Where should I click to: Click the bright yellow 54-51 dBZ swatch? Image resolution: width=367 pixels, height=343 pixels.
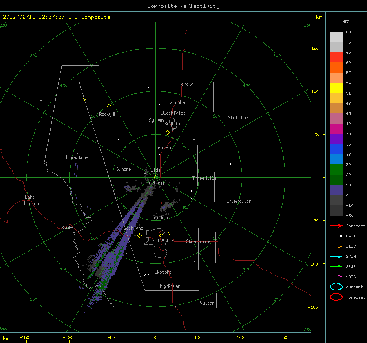pyautogui.click(x=336, y=88)
